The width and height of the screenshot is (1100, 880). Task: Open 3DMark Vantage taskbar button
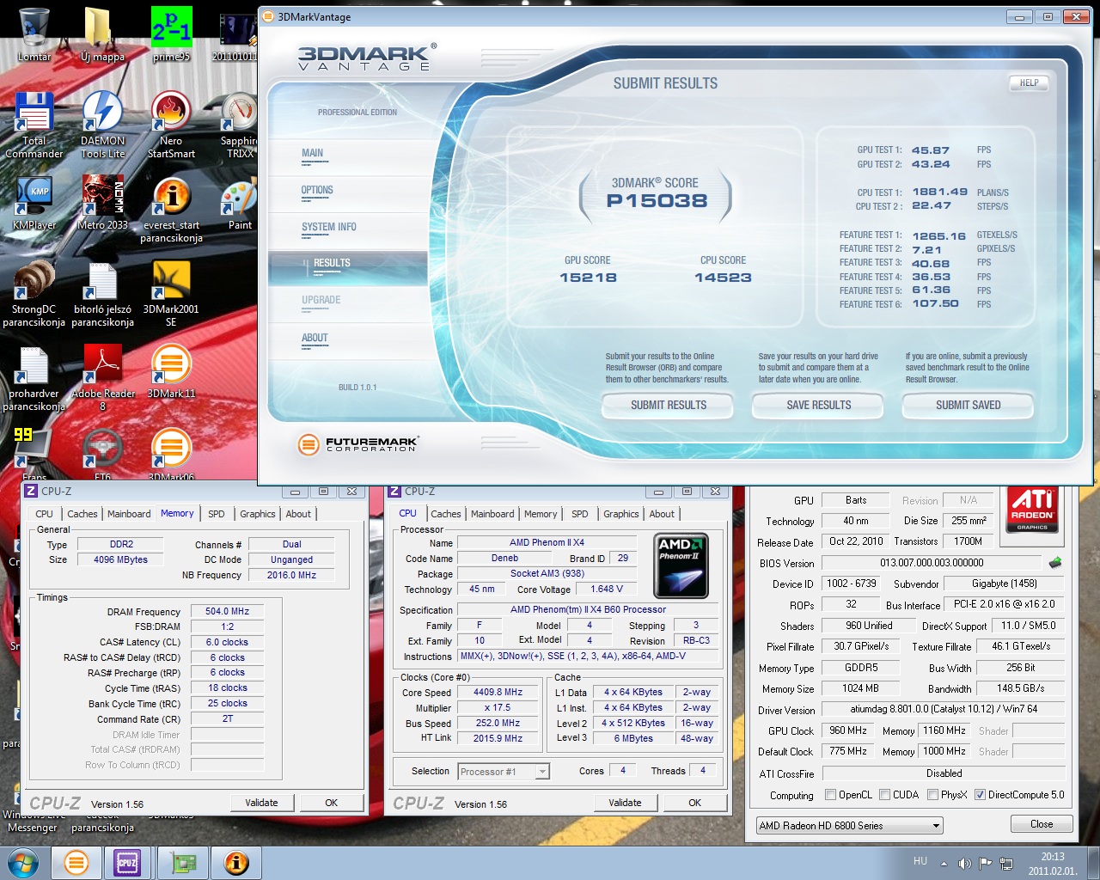76,862
